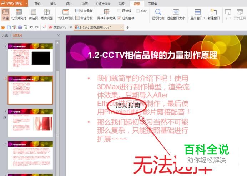Viewport: 247px width, 176px height.
Task: Click the Print Preview icon
Action: pyautogui.click(x=25, y=27)
